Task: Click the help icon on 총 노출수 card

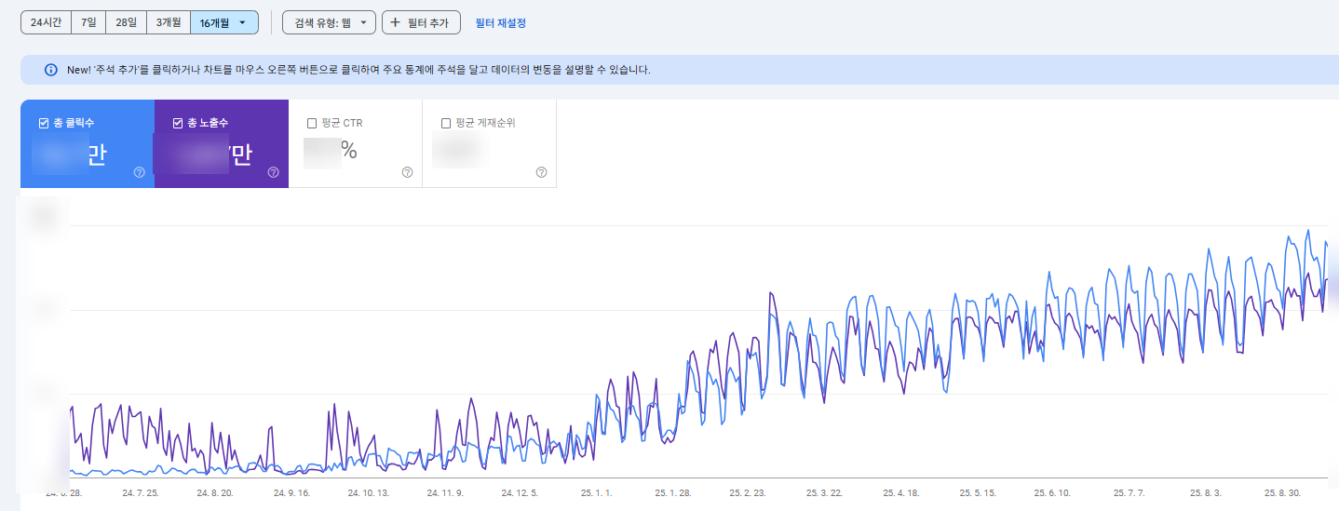Action: pos(274,172)
